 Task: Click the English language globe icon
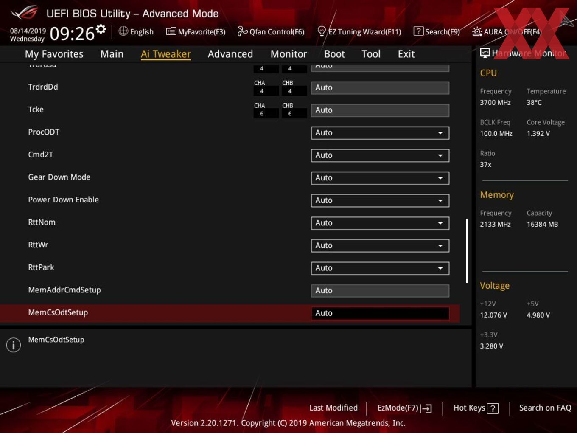pos(123,31)
